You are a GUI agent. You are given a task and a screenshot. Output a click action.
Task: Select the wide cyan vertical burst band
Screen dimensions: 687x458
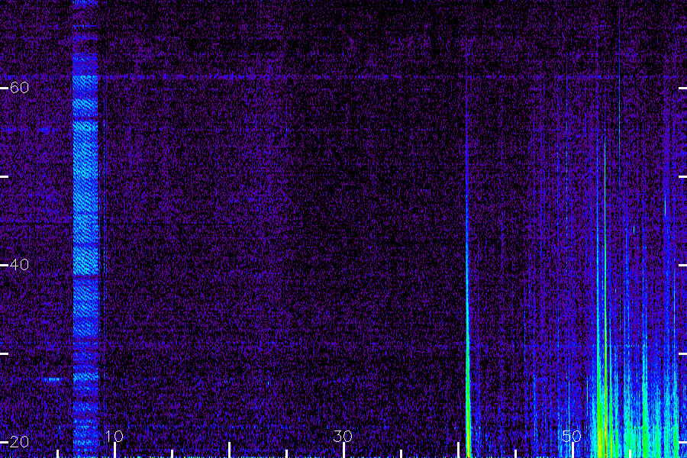click(85, 228)
